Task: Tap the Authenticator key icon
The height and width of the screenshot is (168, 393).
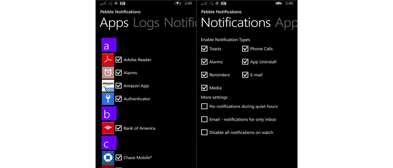Action: tap(108, 99)
